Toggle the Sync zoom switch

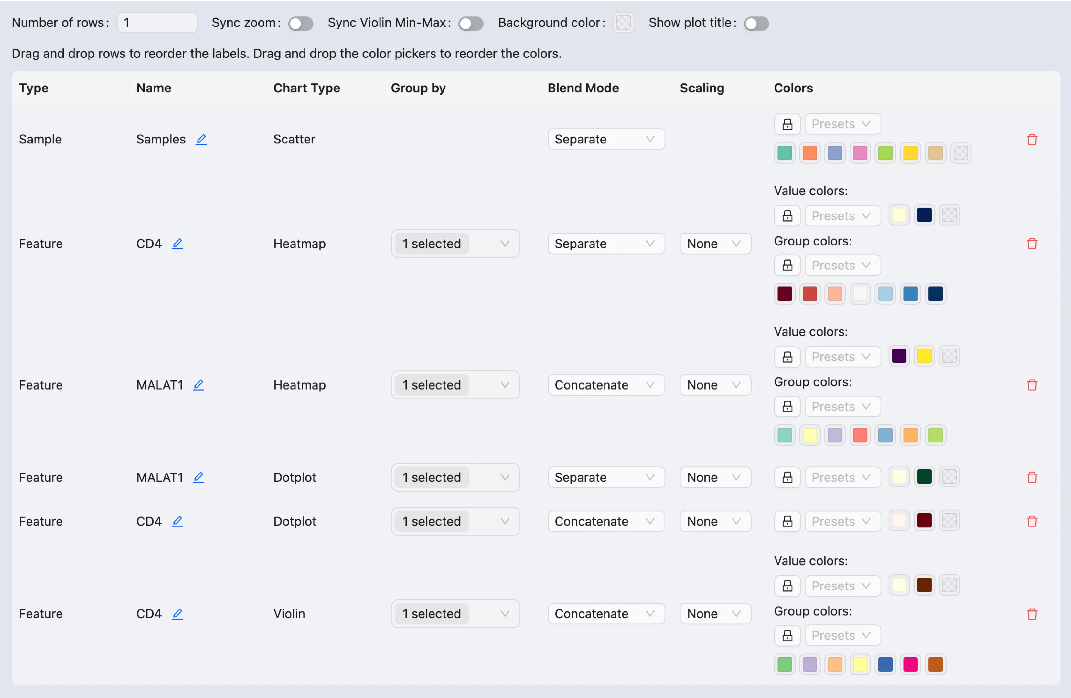click(301, 23)
